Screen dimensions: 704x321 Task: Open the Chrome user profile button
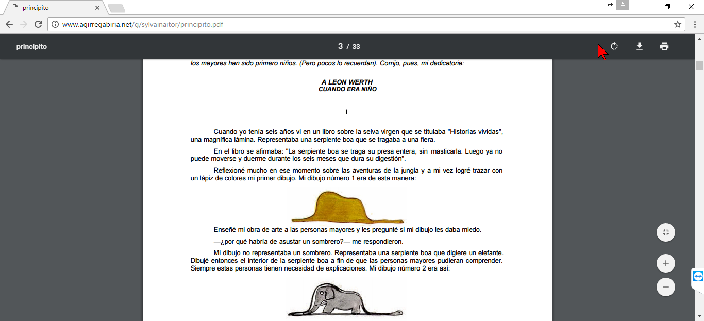pyautogui.click(x=623, y=5)
